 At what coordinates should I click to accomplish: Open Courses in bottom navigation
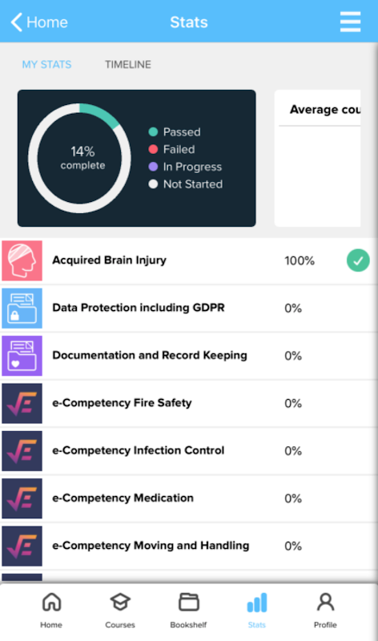coord(120,611)
